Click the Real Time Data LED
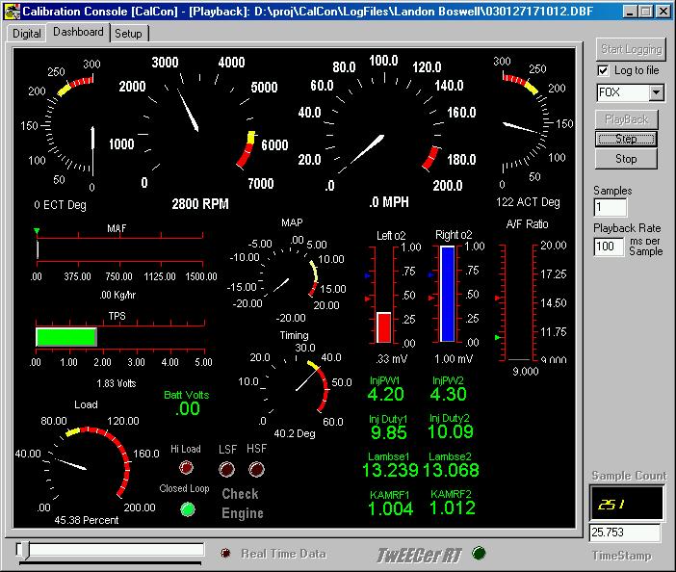This screenshot has height=572, width=676. (x=225, y=553)
